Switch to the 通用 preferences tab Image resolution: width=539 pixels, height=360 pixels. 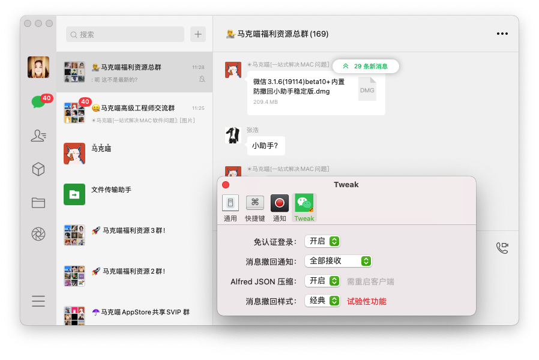pos(230,208)
